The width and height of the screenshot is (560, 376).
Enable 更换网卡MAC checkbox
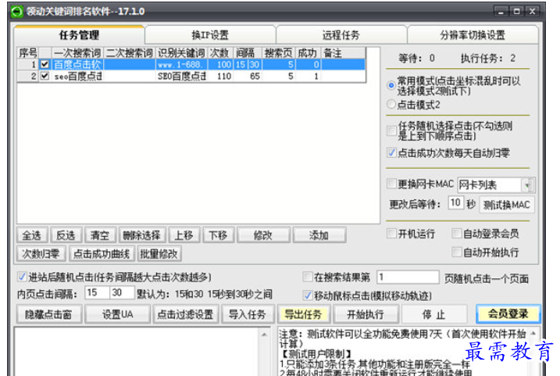391,184
